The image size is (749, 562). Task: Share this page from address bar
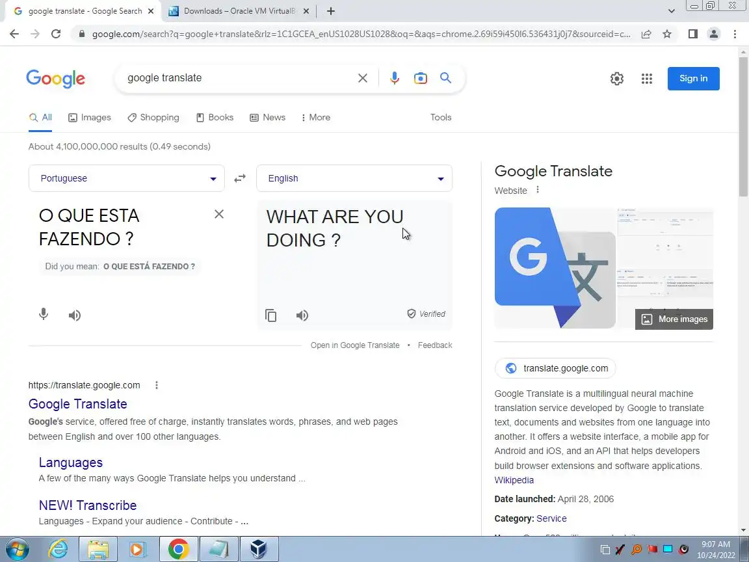tap(646, 34)
